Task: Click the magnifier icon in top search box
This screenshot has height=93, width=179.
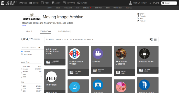Action: tap(163, 3)
